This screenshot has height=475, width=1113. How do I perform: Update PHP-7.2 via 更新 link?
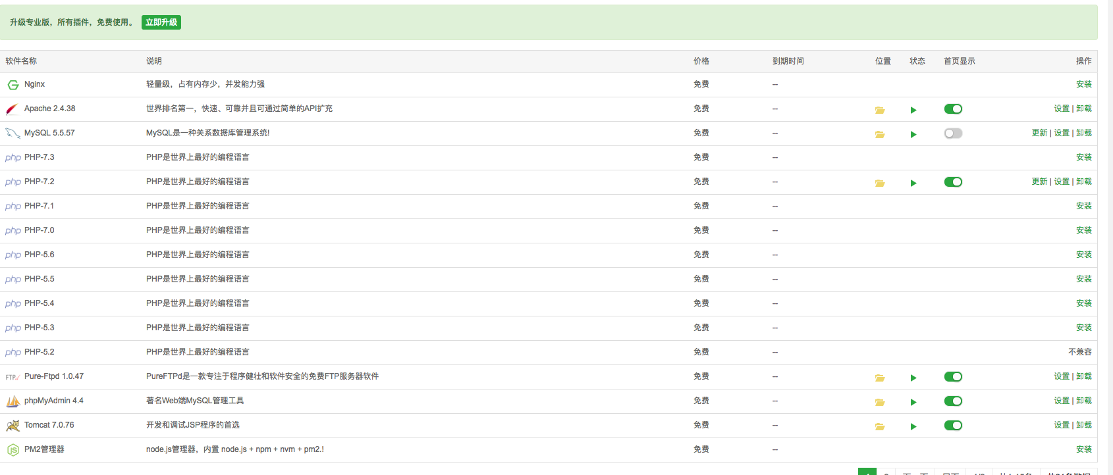pyautogui.click(x=1039, y=182)
